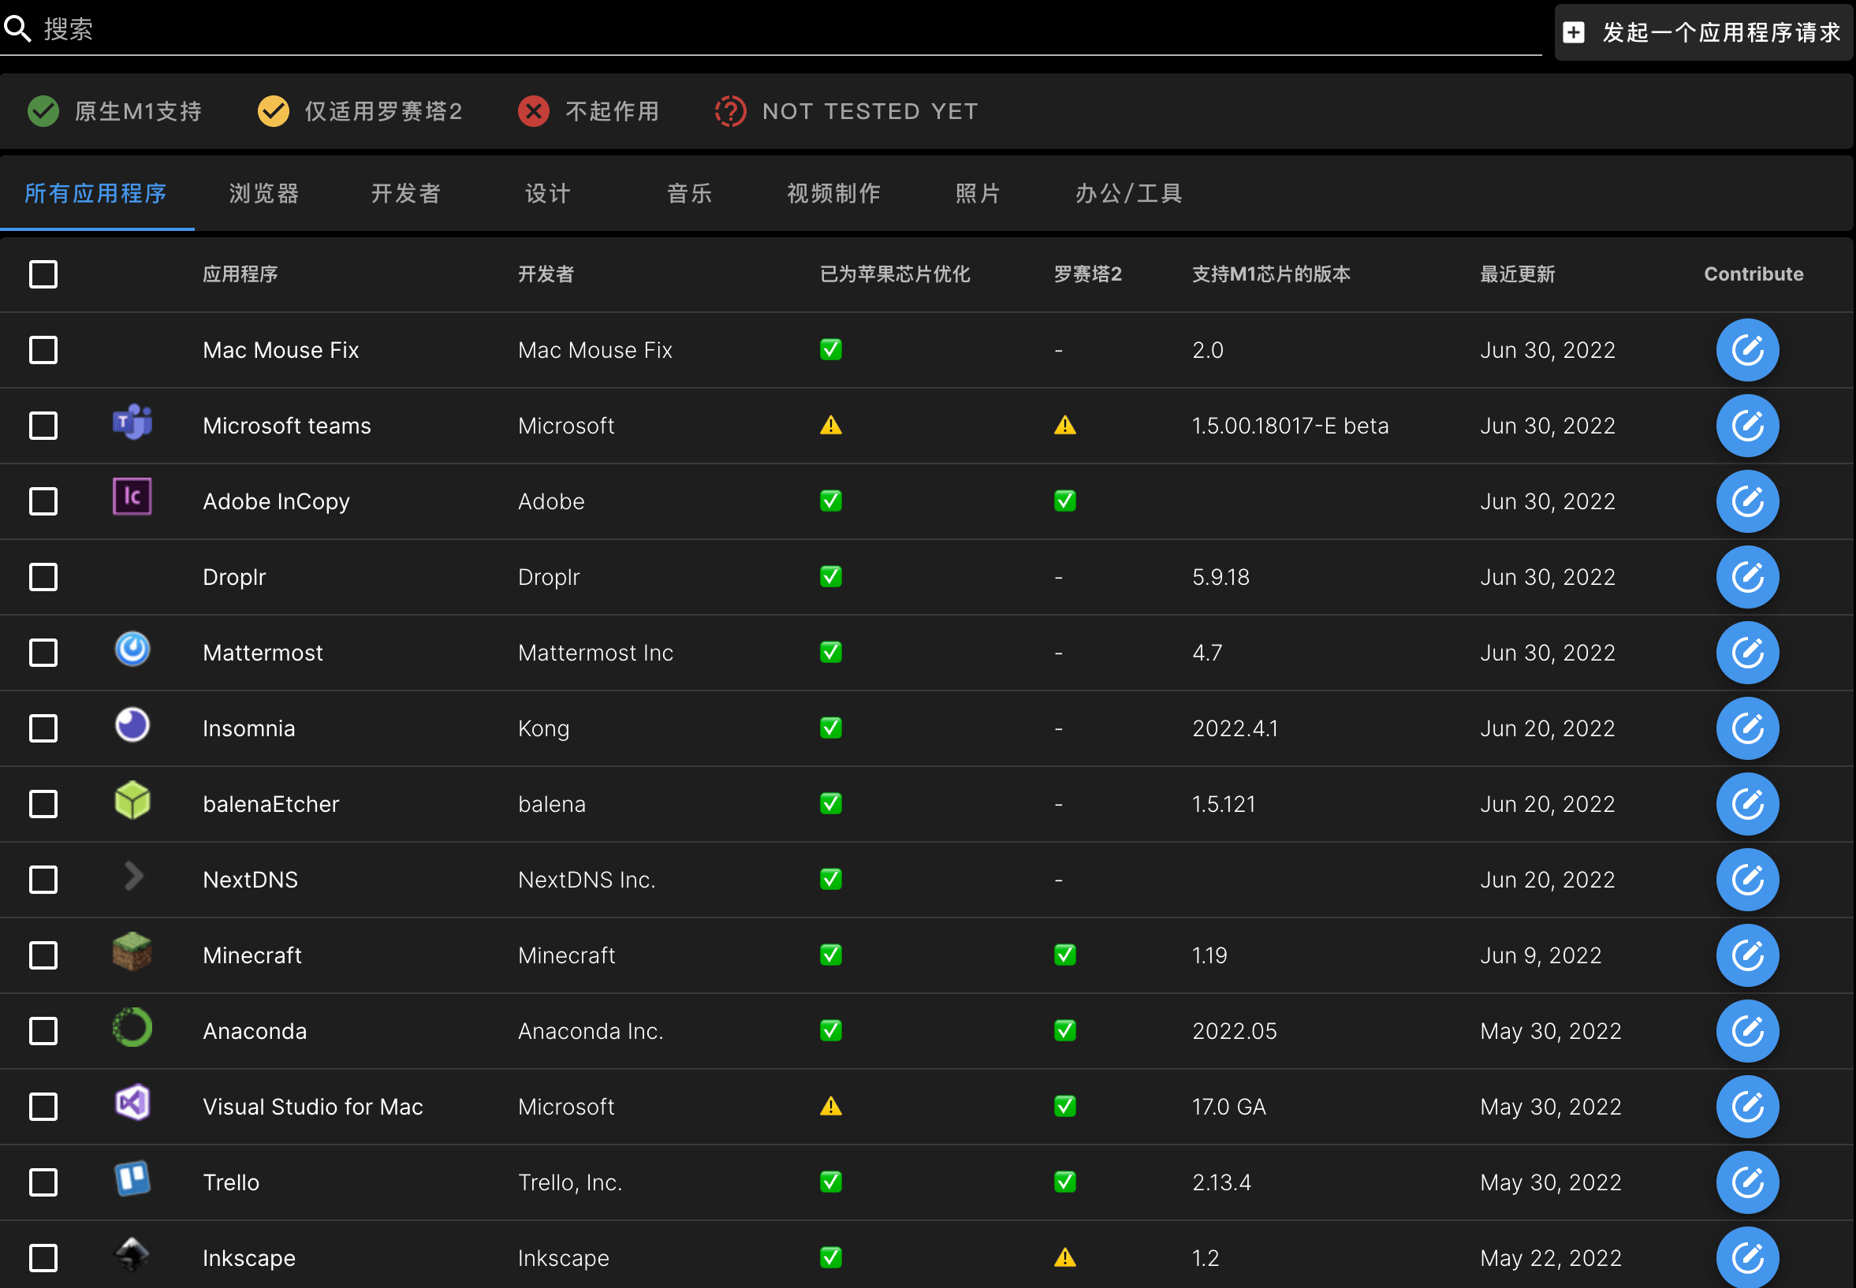This screenshot has width=1856, height=1288.
Task: Open the contribute icon for Visual Studio for Mac
Action: coord(1747,1107)
